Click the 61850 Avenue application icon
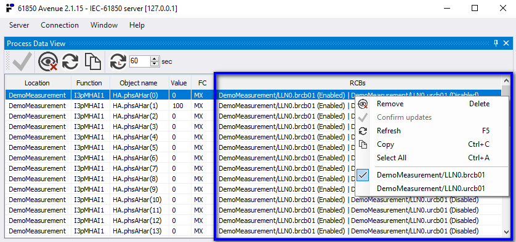This screenshot has height=242, width=516. coord(10,8)
